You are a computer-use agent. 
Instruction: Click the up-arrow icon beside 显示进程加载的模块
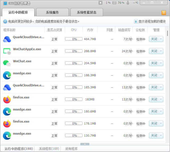click(x=136, y=21)
